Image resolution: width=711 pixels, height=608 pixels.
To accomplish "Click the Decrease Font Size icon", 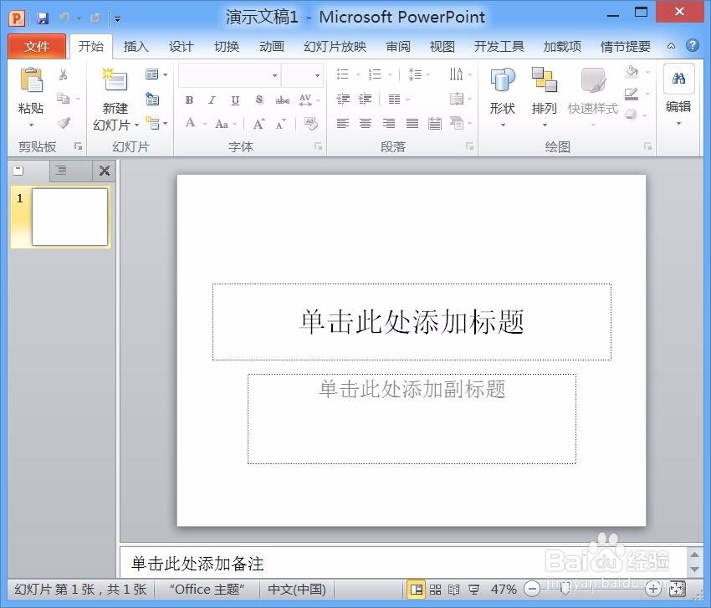I will click(x=281, y=123).
